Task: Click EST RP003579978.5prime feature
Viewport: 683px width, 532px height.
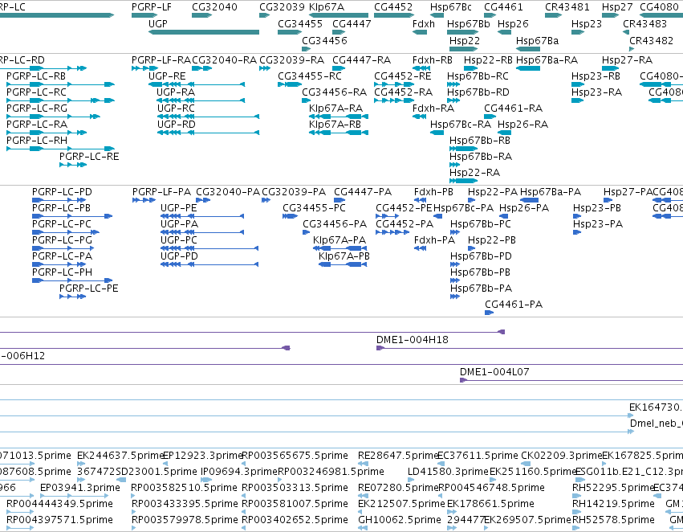Action: click(x=134, y=528)
